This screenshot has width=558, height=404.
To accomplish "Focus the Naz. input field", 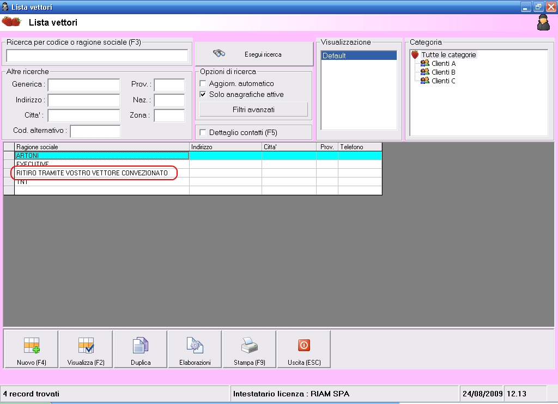I will (169, 100).
